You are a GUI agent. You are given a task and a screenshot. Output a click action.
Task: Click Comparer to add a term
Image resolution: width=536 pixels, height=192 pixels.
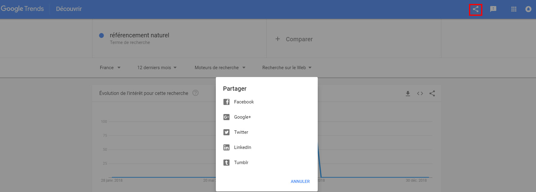[x=299, y=39]
